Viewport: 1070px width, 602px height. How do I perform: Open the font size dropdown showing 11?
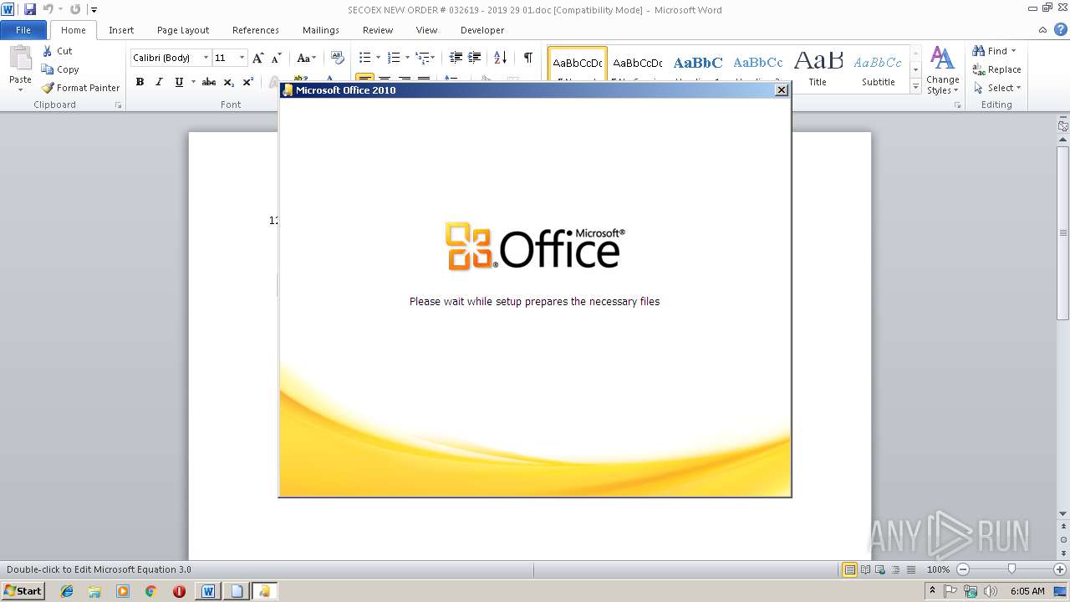click(x=242, y=58)
